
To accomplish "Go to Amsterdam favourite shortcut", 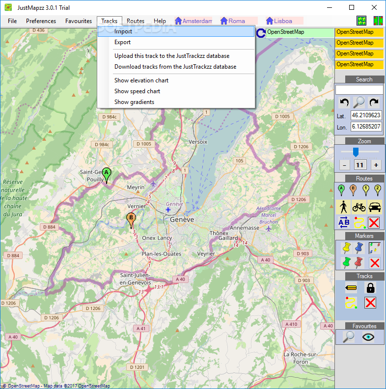I will coord(193,21).
